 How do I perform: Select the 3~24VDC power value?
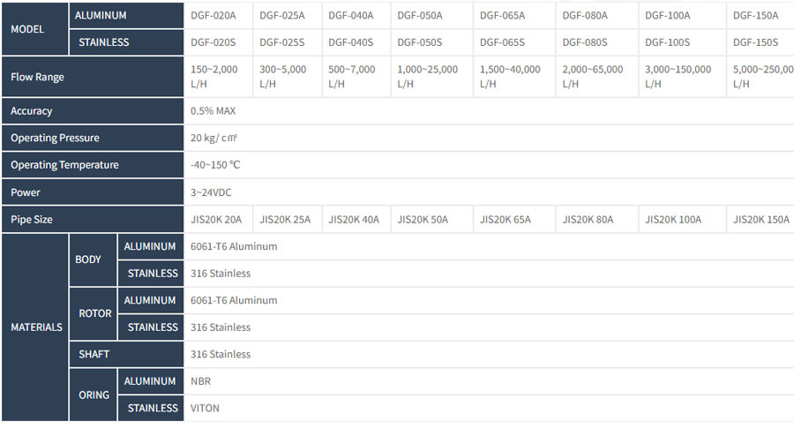211,192
